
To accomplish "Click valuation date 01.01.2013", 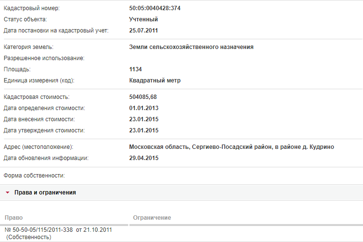I will pyautogui.click(x=144, y=108).
